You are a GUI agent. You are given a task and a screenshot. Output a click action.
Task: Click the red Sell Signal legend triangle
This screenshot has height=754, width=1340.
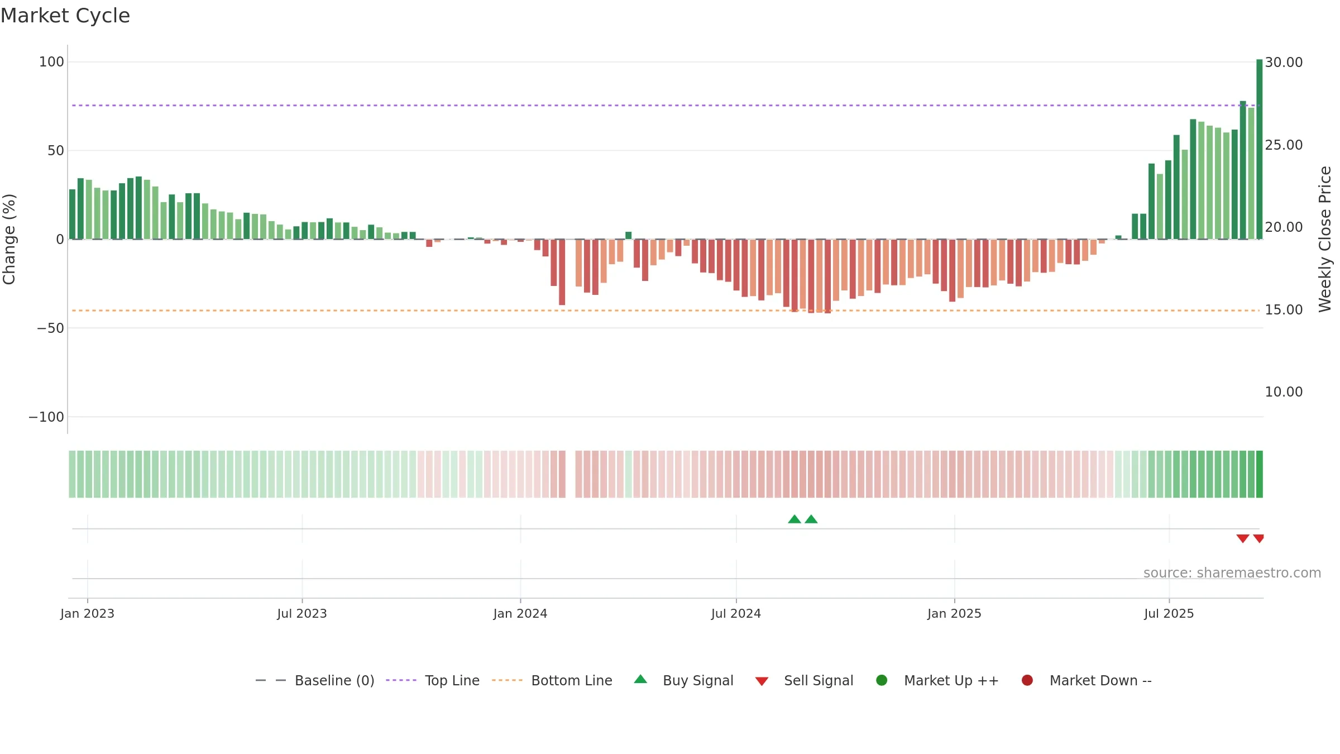(x=762, y=681)
